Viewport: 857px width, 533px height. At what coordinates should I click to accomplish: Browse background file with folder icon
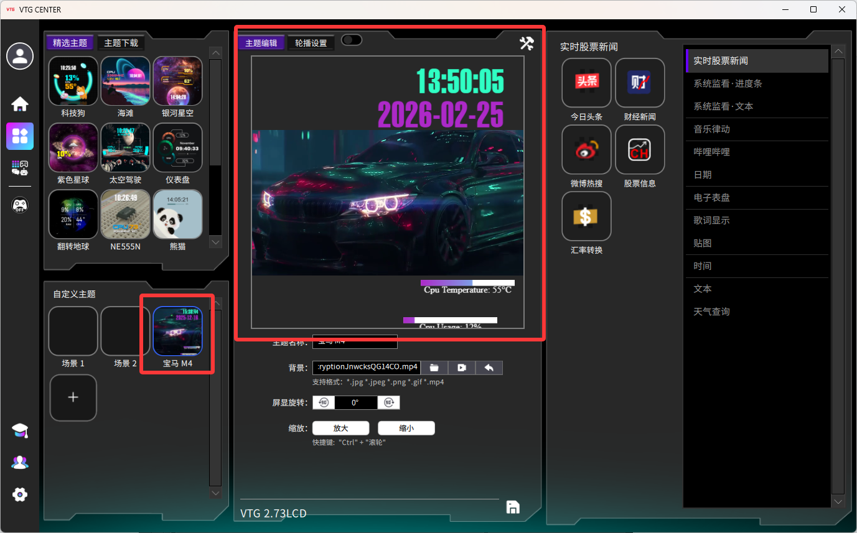[434, 368]
